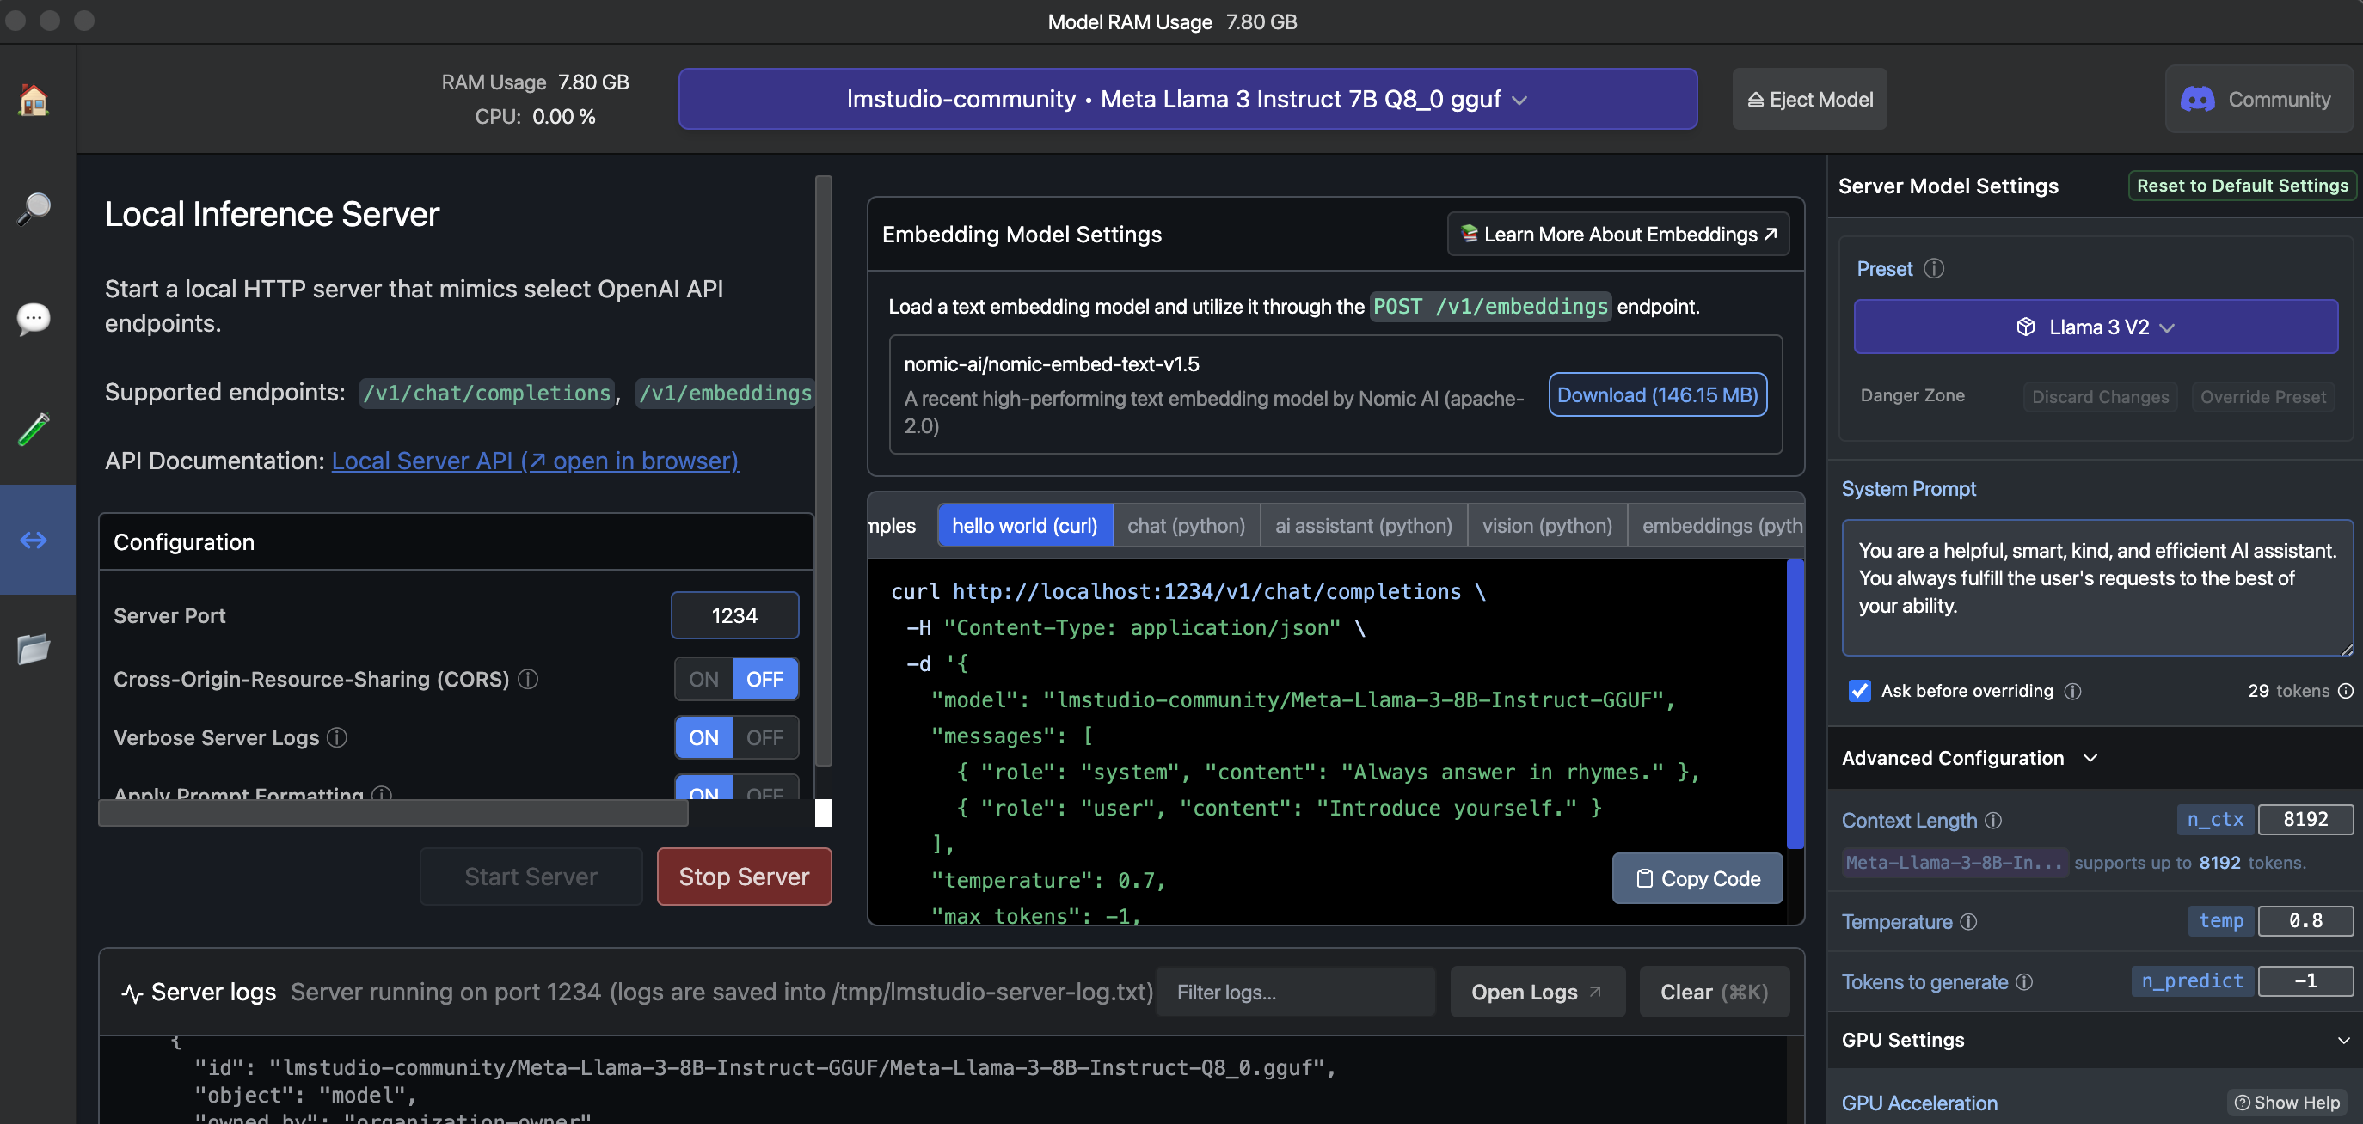Click the info icon next to 29 tokens
The width and height of the screenshot is (2363, 1124).
[x=2346, y=691]
